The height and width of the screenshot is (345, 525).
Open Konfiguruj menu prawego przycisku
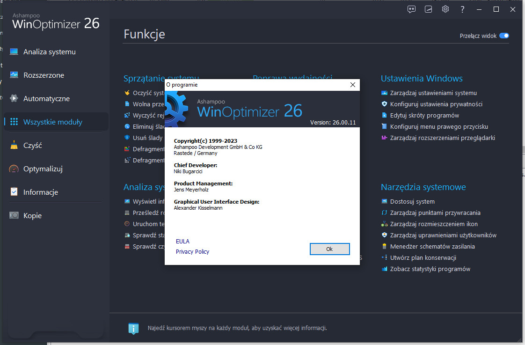tap(439, 126)
